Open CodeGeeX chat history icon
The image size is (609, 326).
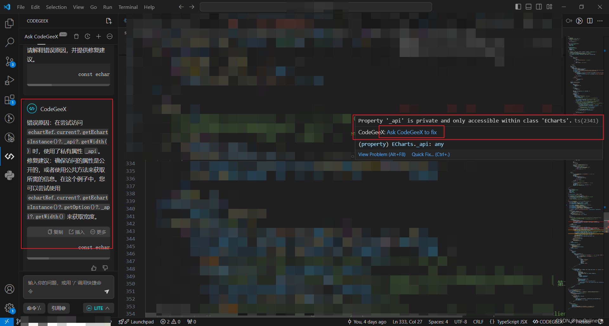coord(88,36)
